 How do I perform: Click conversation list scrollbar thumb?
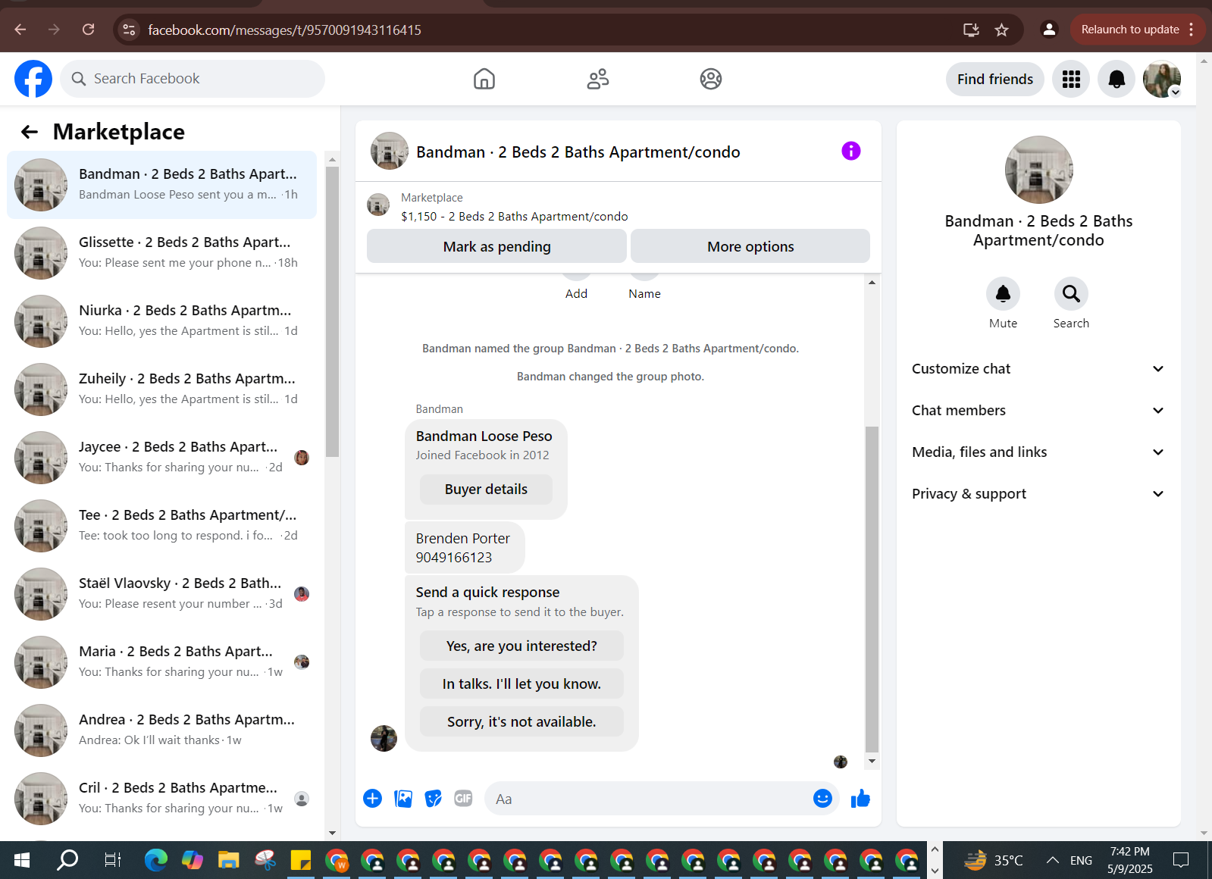[332, 312]
